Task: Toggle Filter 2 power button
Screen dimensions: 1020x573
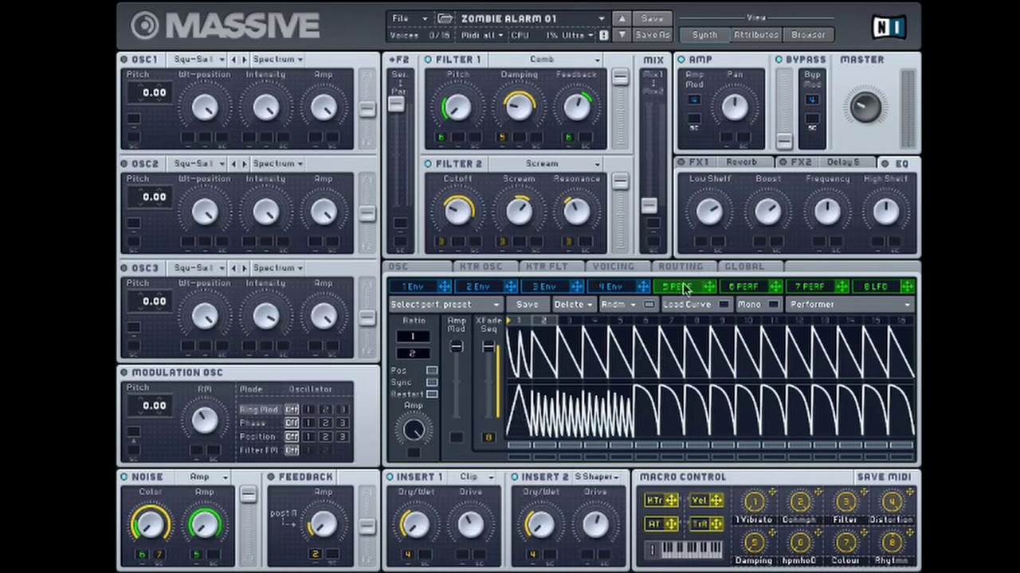Action: click(x=428, y=164)
